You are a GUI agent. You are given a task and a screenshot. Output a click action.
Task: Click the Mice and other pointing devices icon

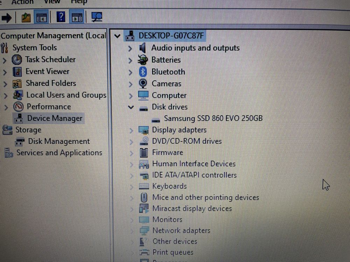(144, 197)
